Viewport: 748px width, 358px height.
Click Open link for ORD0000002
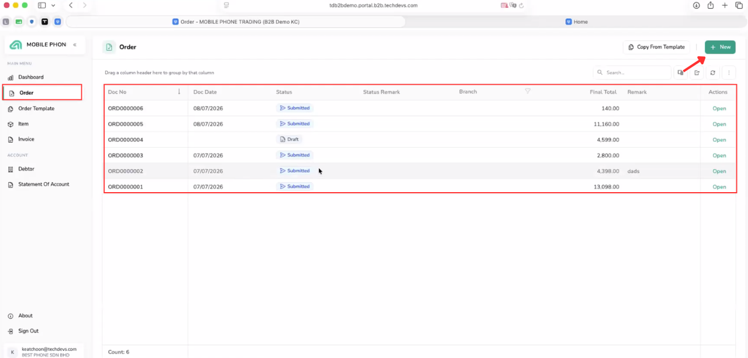[719, 172]
